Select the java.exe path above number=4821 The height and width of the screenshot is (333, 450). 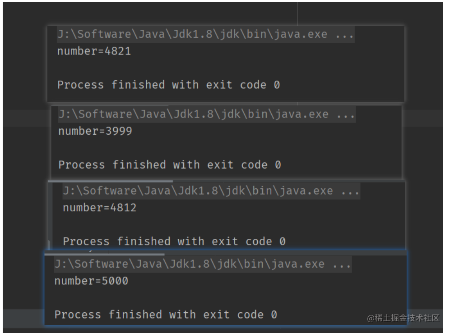pyautogui.click(x=192, y=35)
